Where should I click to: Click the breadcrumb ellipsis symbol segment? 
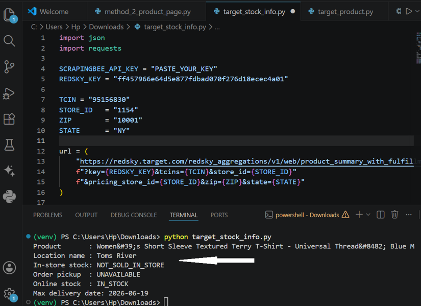click(x=217, y=27)
